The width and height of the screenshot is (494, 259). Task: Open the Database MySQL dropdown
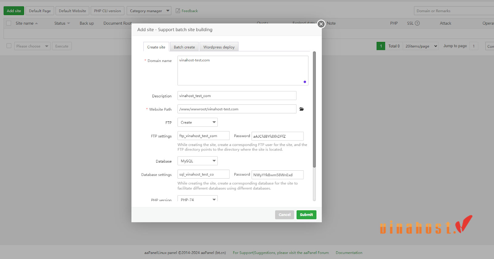click(x=198, y=161)
